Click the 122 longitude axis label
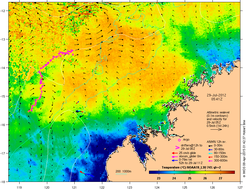The height and width of the screenshot is (190, 246). pos(102,187)
